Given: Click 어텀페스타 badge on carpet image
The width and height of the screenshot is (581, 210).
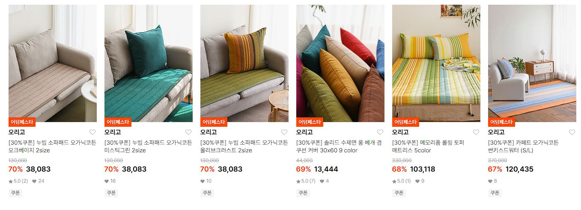Looking at the screenshot, I should tap(501, 122).
